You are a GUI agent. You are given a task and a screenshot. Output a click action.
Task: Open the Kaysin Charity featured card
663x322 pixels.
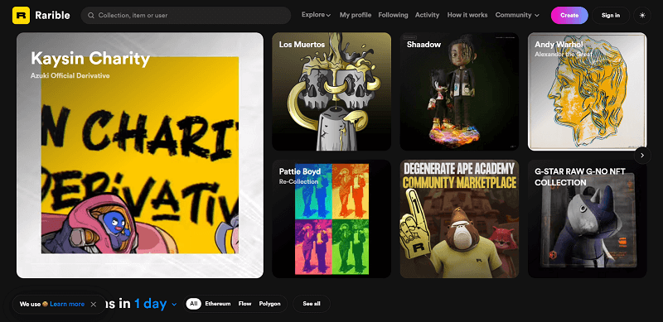(x=140, y=155)
